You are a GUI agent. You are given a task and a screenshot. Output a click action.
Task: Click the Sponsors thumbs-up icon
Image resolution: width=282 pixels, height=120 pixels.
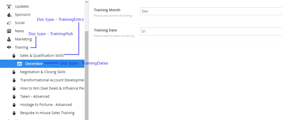9,15
